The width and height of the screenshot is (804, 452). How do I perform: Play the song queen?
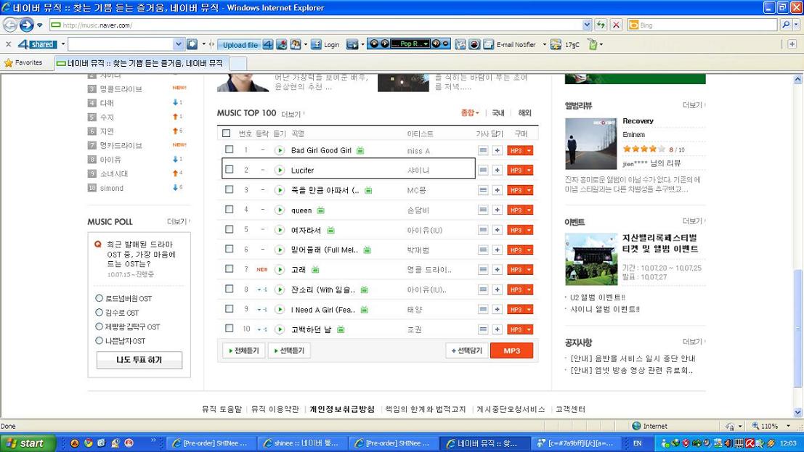click(x=280, y=210)
